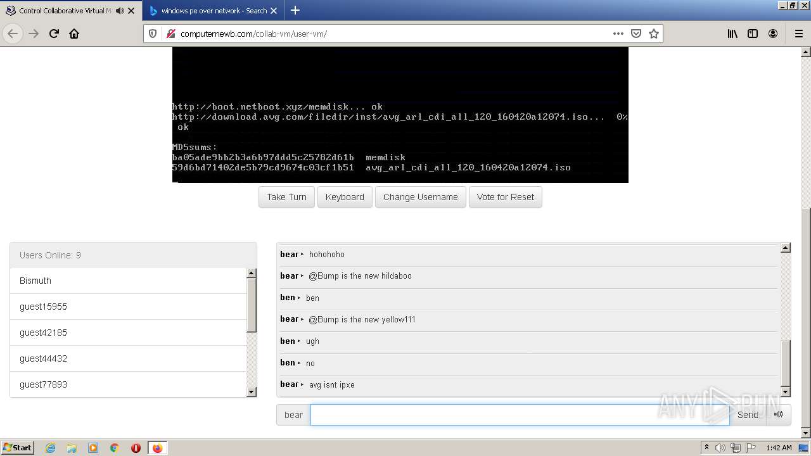Image resolution: width=811 pixels, height=456 pixels.
Task: Switch to Firefox window in taskbar
Action: click(x=157, y=448)
